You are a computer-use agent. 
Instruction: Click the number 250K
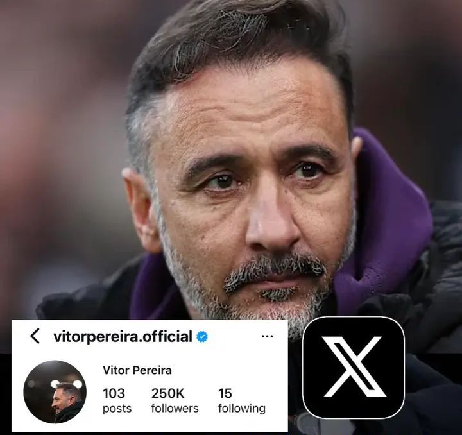[167, 393]
